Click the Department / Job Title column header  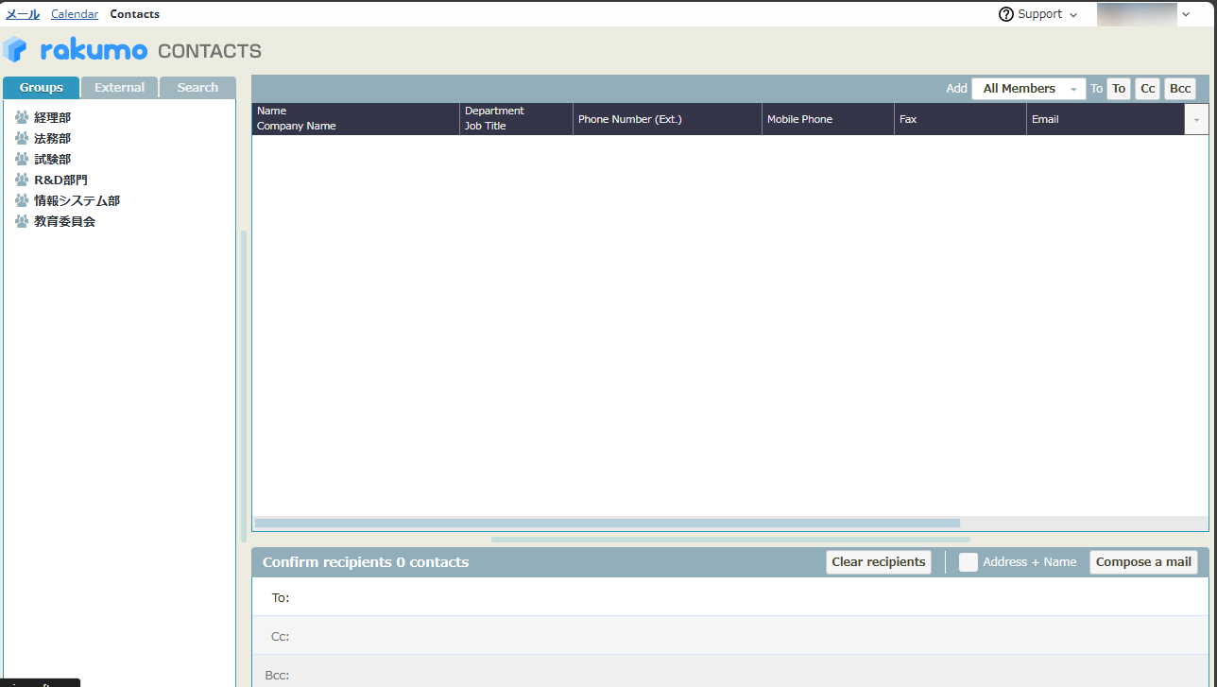[x=517, y=119]
